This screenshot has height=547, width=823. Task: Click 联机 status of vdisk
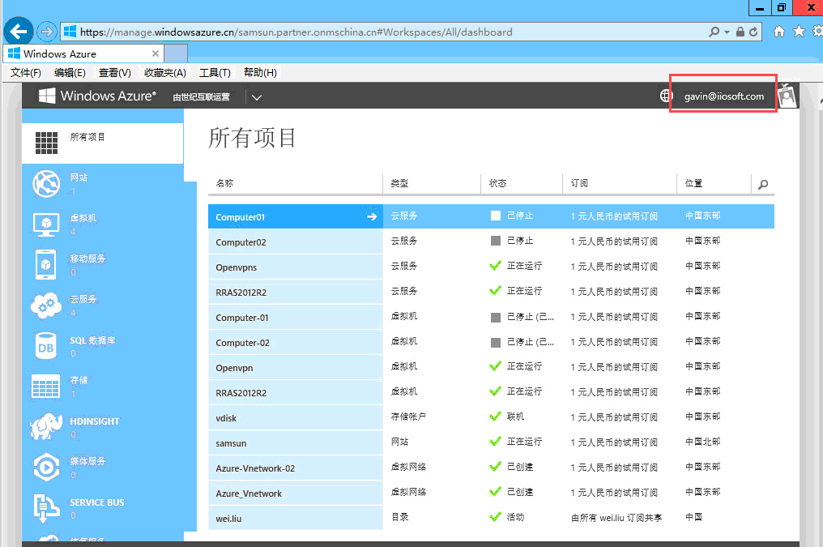pyautogui.click(x=515, y=417)
